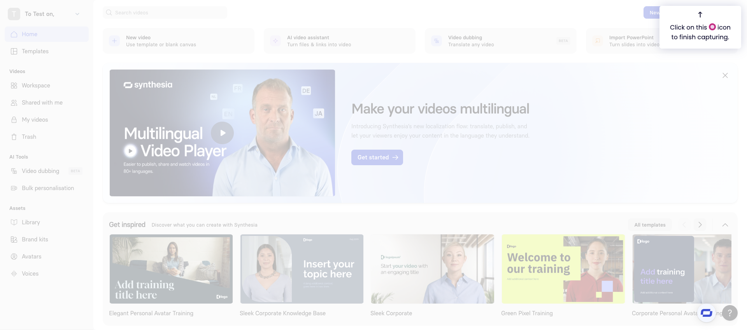Screen dimensions: 747x330
Task: Expand the workspace switcher chevron
Action: coord(77,14)
